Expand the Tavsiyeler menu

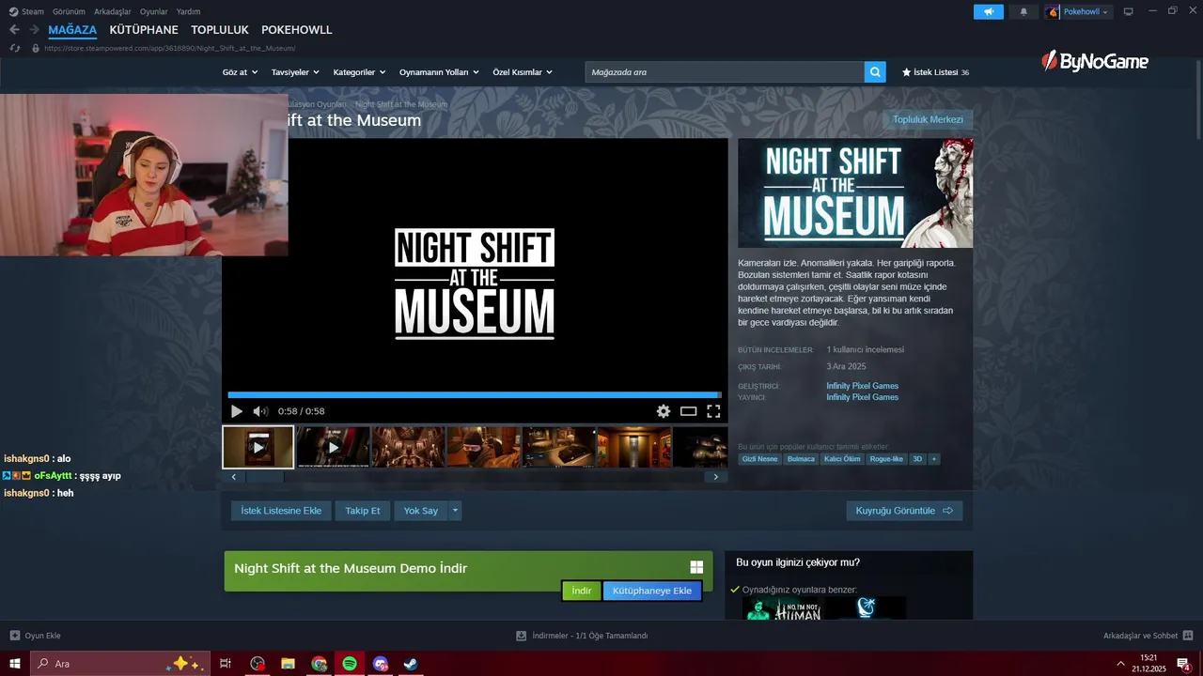point(295,72)
